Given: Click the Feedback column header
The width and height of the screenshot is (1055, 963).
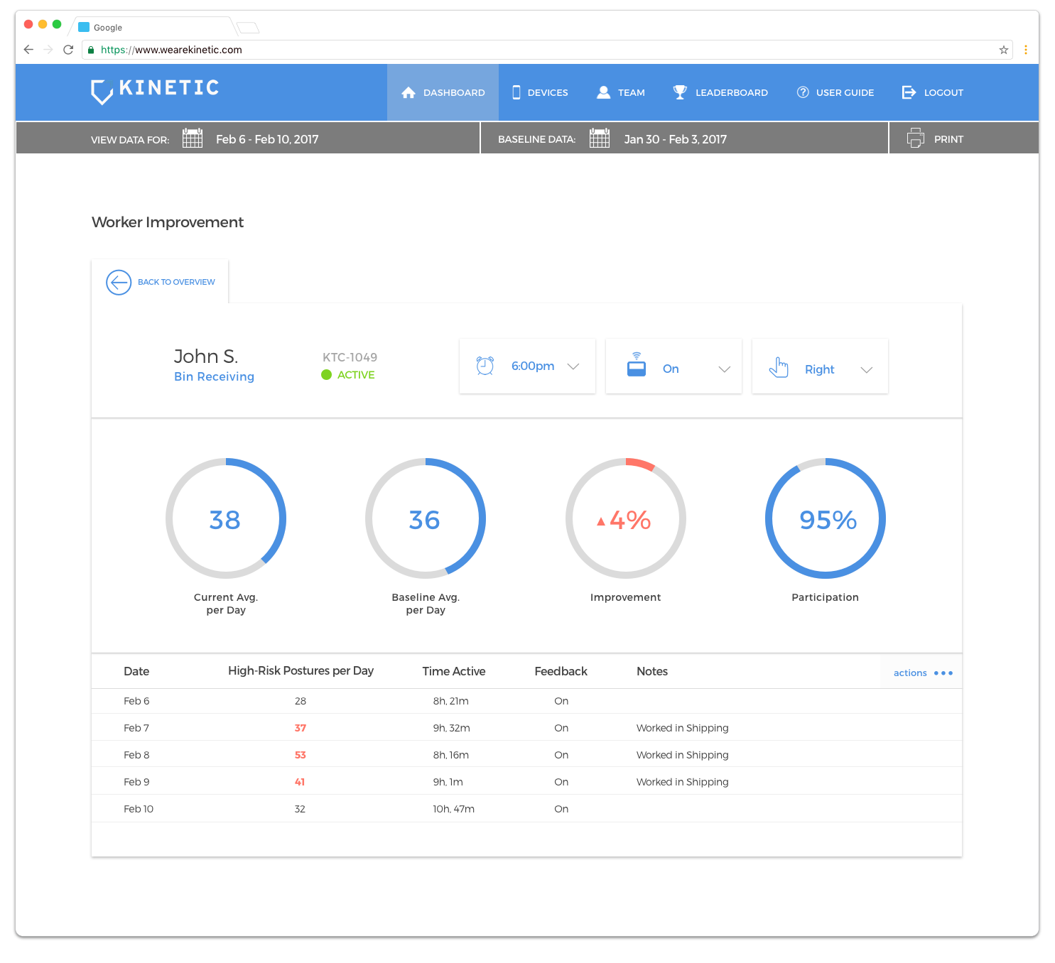Looking at the screenshot, I should pos(561,671).
